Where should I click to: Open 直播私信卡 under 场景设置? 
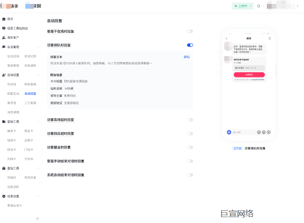(15, 206)
